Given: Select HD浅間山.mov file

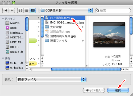Looking at the screenshot, I should (x=64, y=18).
